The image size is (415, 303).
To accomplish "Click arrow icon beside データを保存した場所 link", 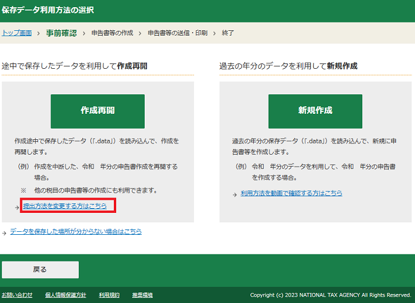I will click(5, 232).
